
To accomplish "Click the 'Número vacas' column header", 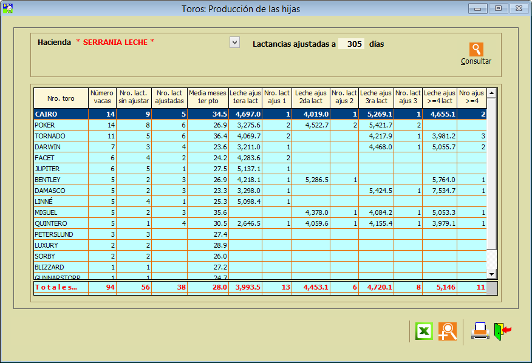I will point(101,98).
